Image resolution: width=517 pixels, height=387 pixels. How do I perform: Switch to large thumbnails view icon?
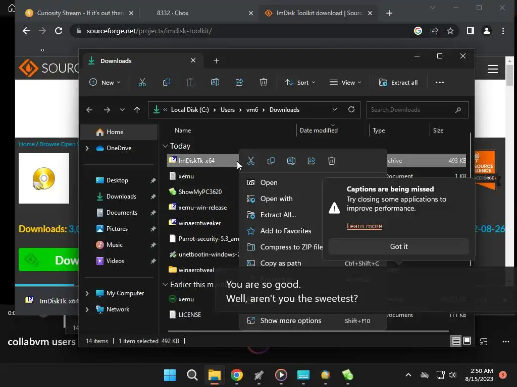click(x=467, y=341)
